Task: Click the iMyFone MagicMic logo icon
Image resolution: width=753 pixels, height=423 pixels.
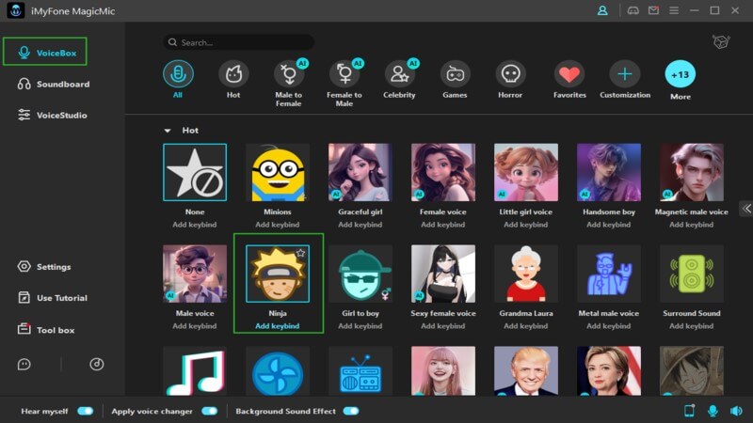Action: 15,10
